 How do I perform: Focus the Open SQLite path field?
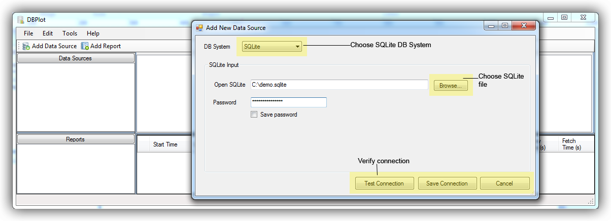[x=339, y=85]
